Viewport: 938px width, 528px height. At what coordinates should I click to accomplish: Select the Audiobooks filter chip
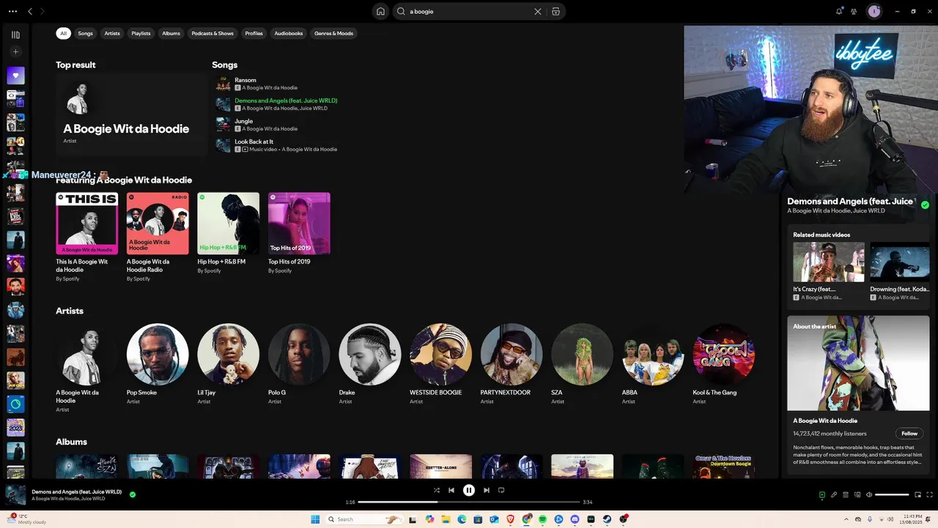coord(289,33)
